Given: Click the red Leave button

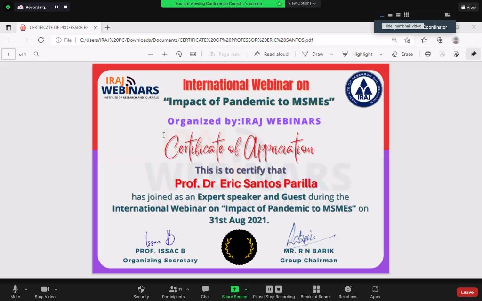Looking at the screenshot, I should [466, 292].
